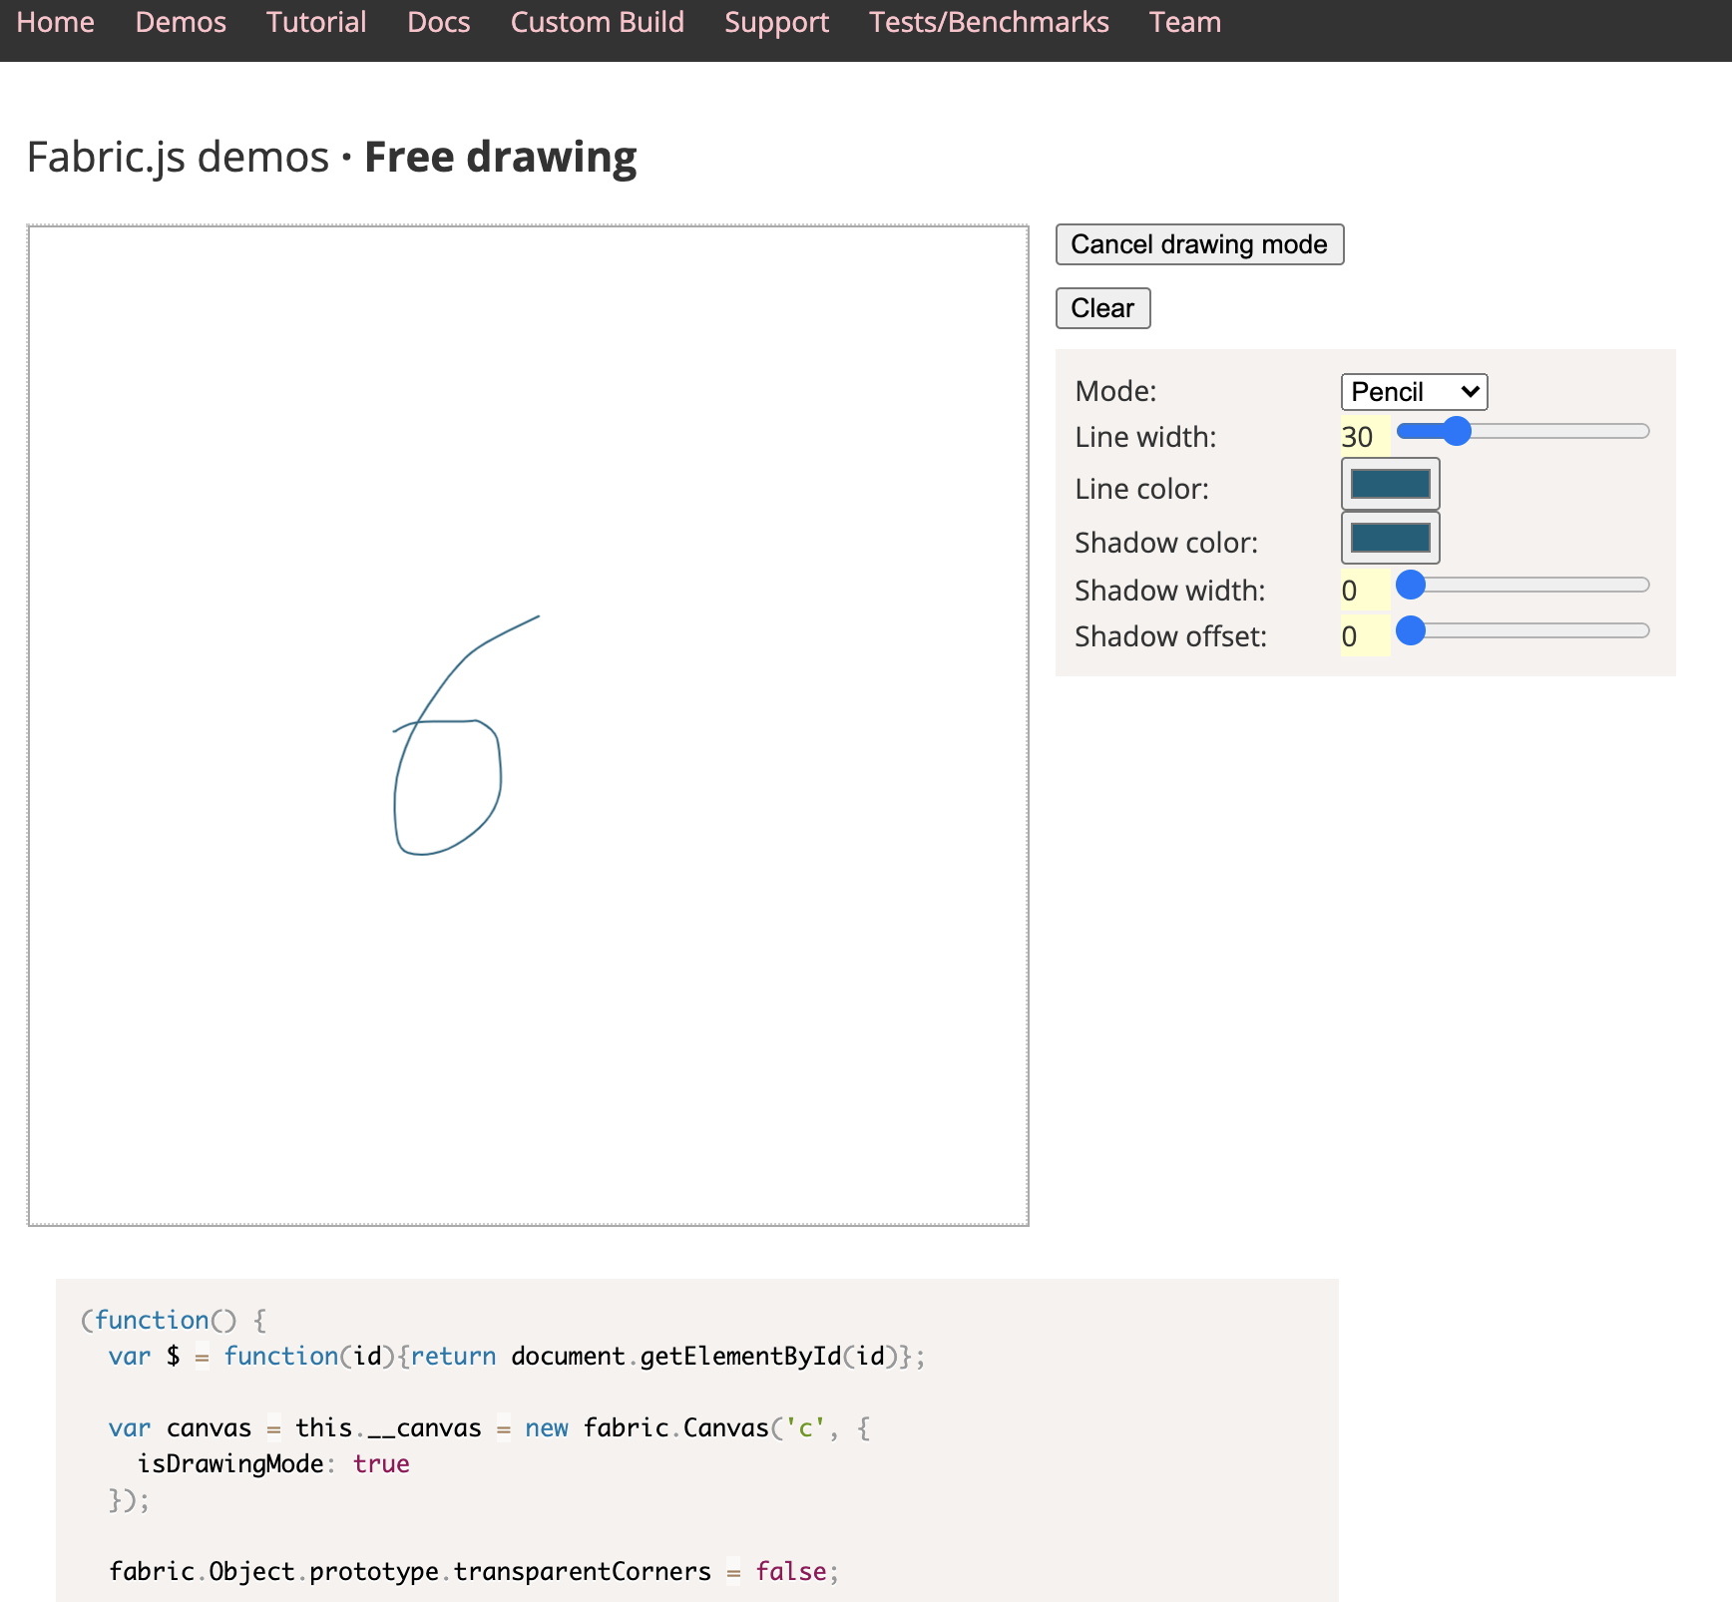Image resolution: width=1732 pixels, height=1602 pixels.
Task: Open the Shadow color picker swatch
Action: [1390, 538]
